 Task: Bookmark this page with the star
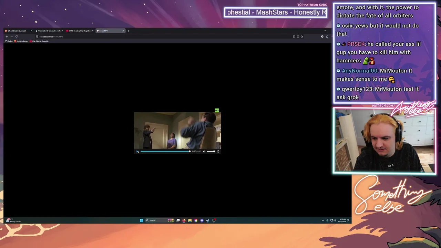point(302,37)
